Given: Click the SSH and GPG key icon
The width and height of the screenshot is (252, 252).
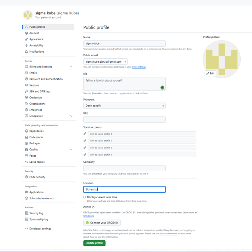Looking at the screenshot, I should coord(27,91).
